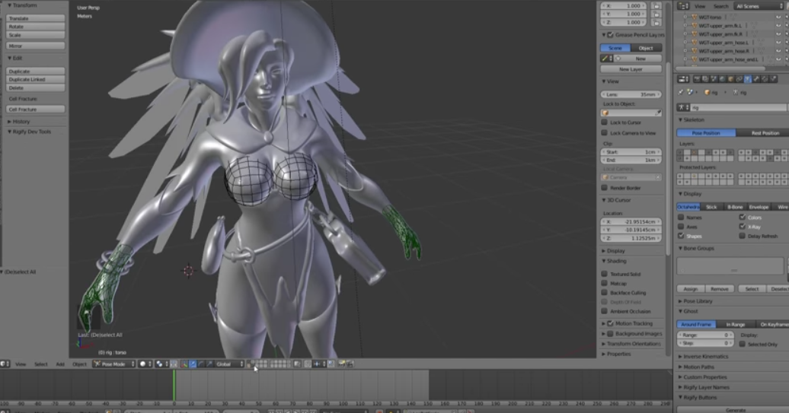Click the Generate button
The image size is (789, 413).
tap(735, 409)
